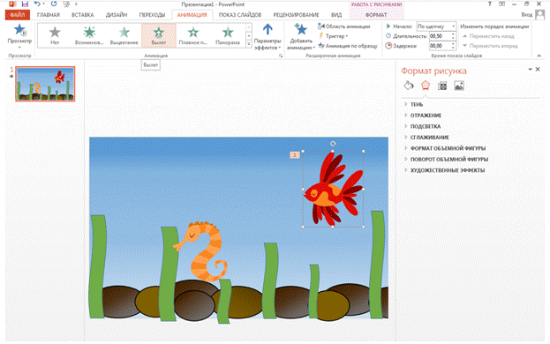Select the red fish image on slide
This screenshot has height=344, width=550.
point(332,189)
